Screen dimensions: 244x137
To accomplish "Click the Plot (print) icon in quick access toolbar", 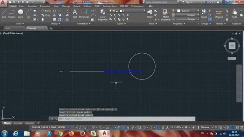I will point(27,2).
